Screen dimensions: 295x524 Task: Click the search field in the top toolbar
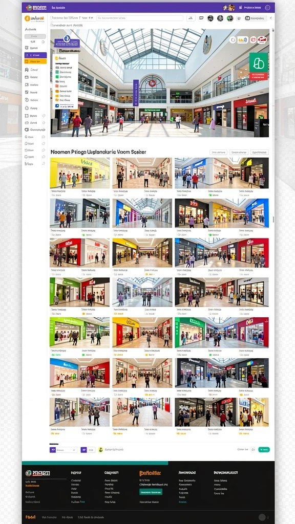point(140,18)
